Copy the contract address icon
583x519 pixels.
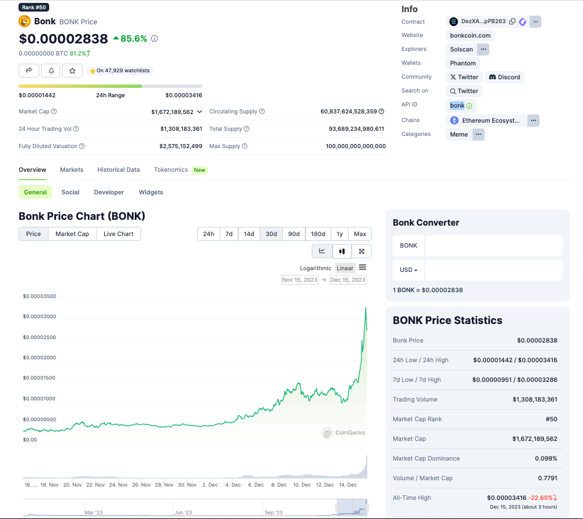click(512, 21)
